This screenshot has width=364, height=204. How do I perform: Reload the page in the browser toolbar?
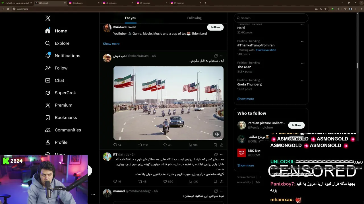pyautogui.click(x=8, y=9)
